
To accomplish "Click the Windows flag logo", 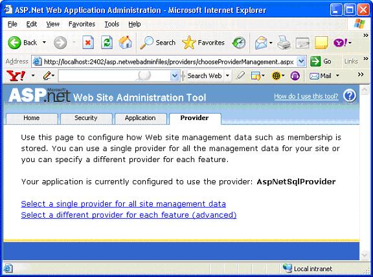I will click(359, 24).
